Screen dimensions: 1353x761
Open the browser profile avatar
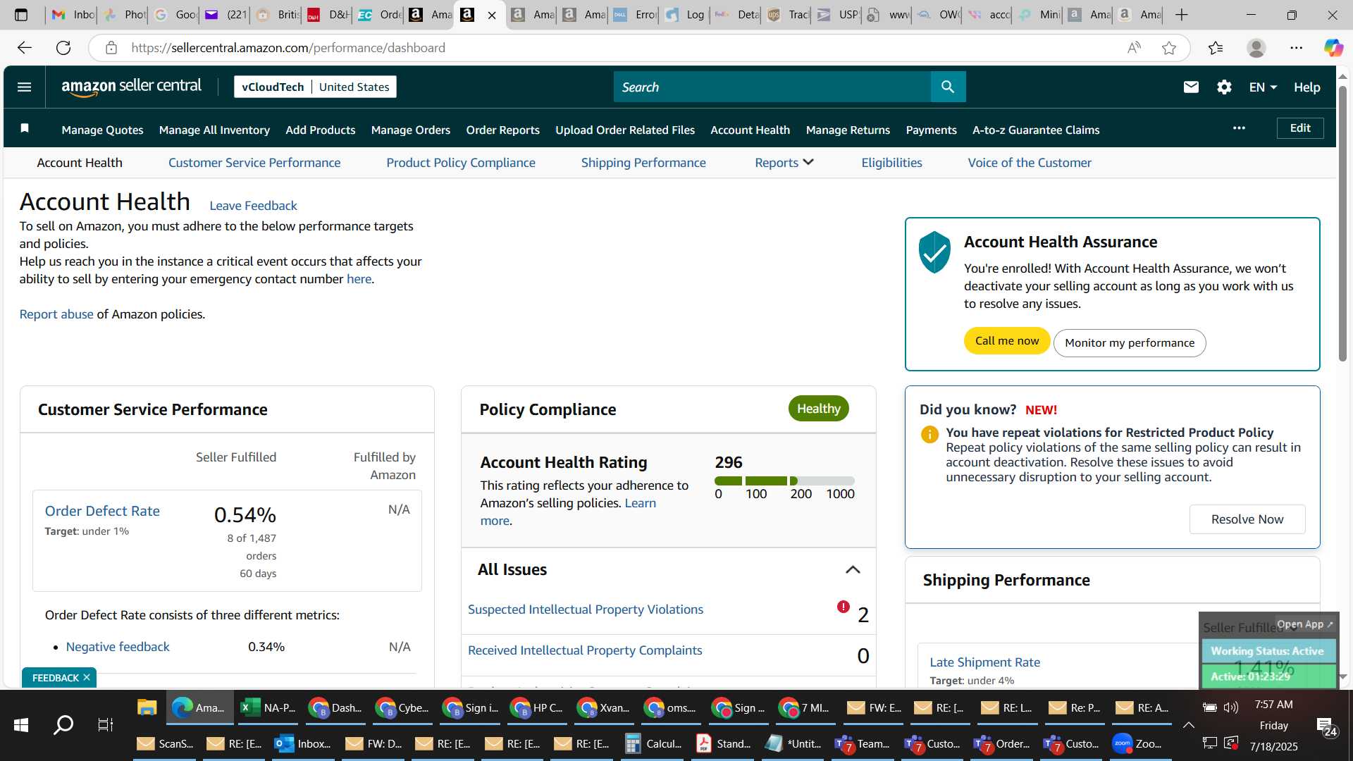point(1256,47)
